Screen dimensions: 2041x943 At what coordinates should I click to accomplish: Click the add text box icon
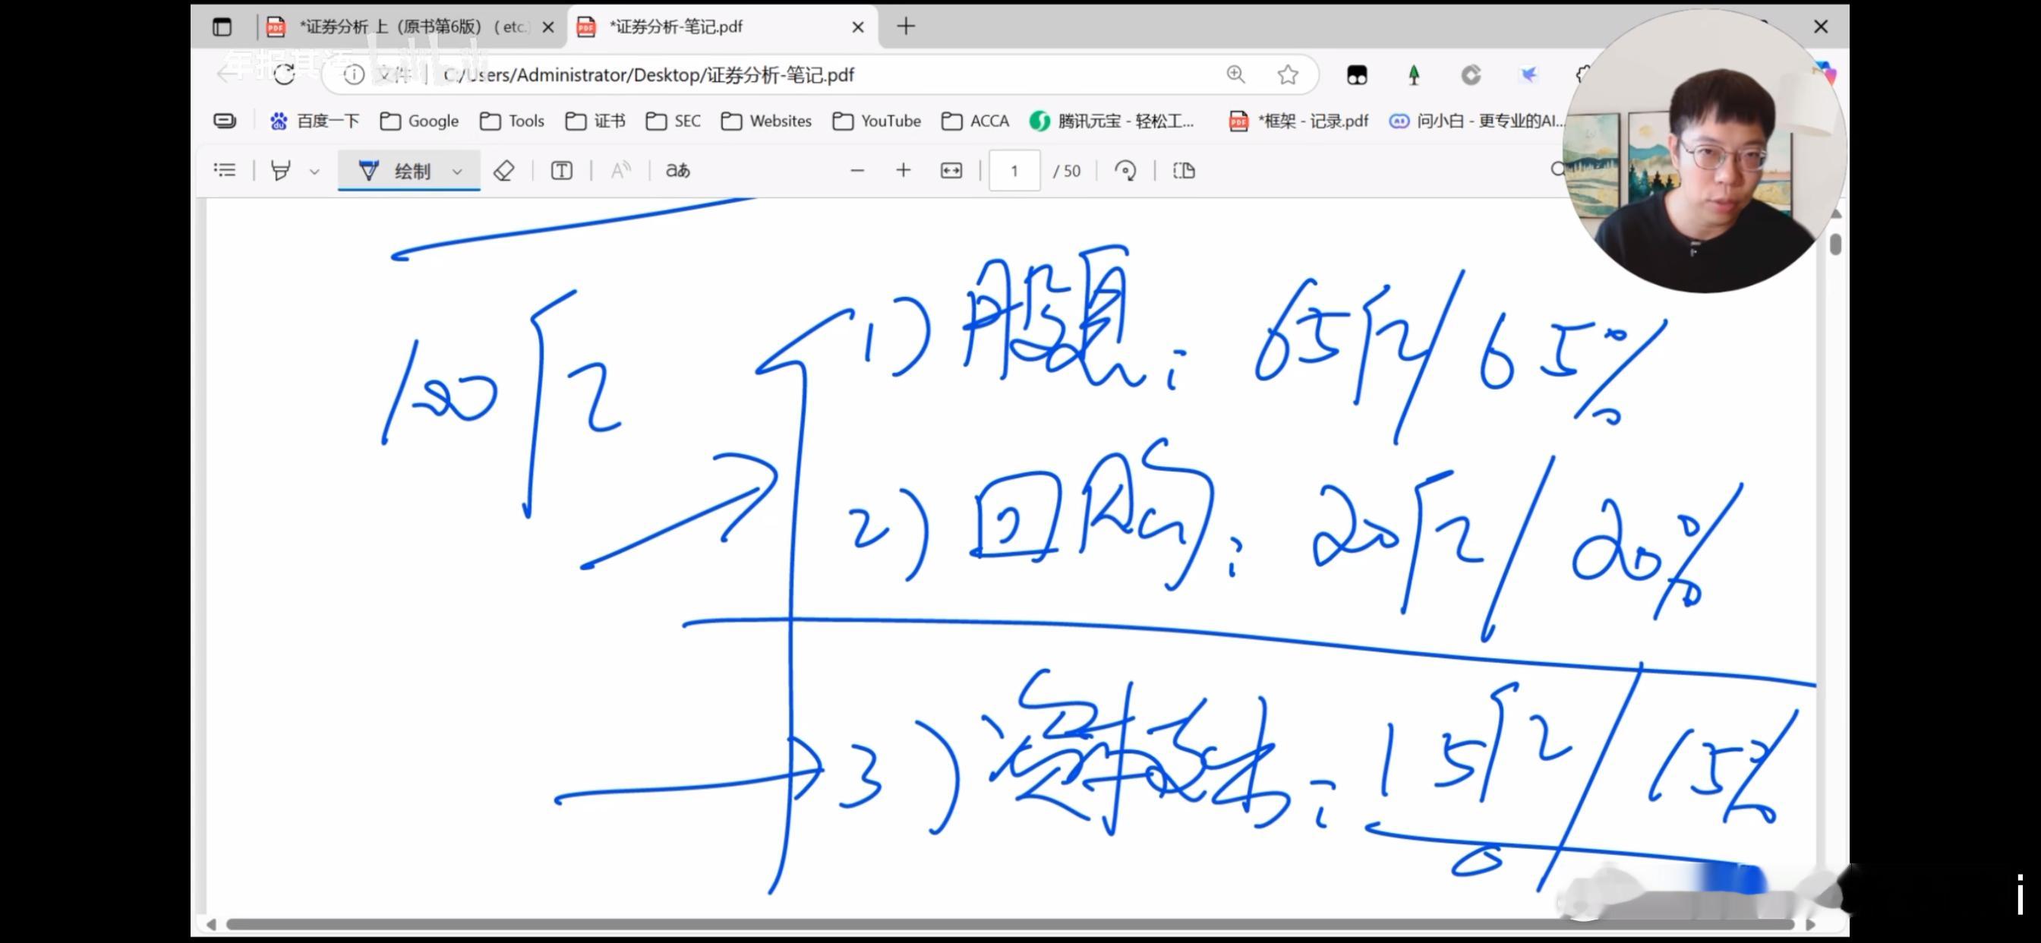pyautogui.click(x=562, y=170)
